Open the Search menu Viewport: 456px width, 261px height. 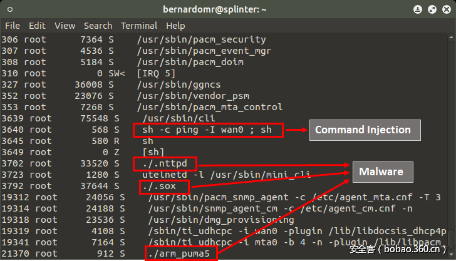[98, 26]
